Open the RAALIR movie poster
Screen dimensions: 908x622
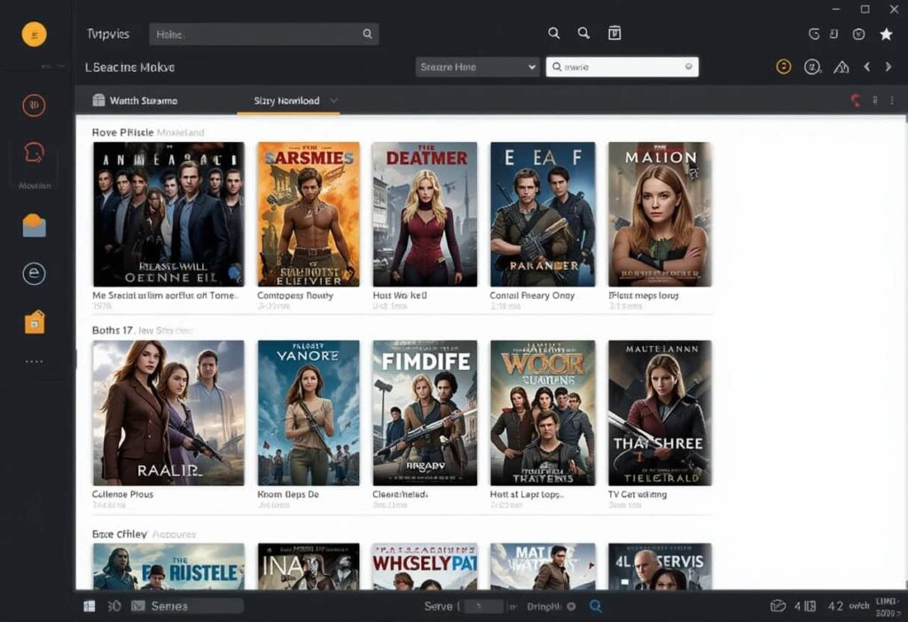(x=168, y=413)
